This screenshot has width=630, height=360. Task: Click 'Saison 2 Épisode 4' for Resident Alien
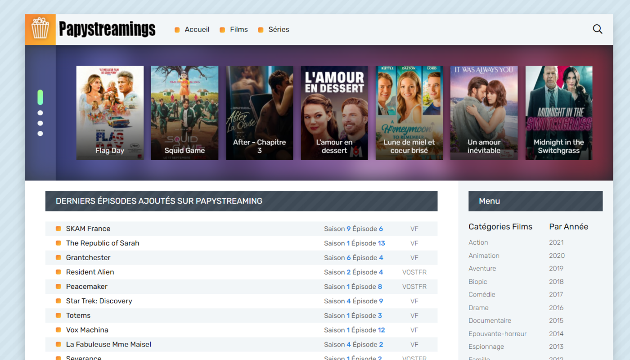(x=354, y=272)
